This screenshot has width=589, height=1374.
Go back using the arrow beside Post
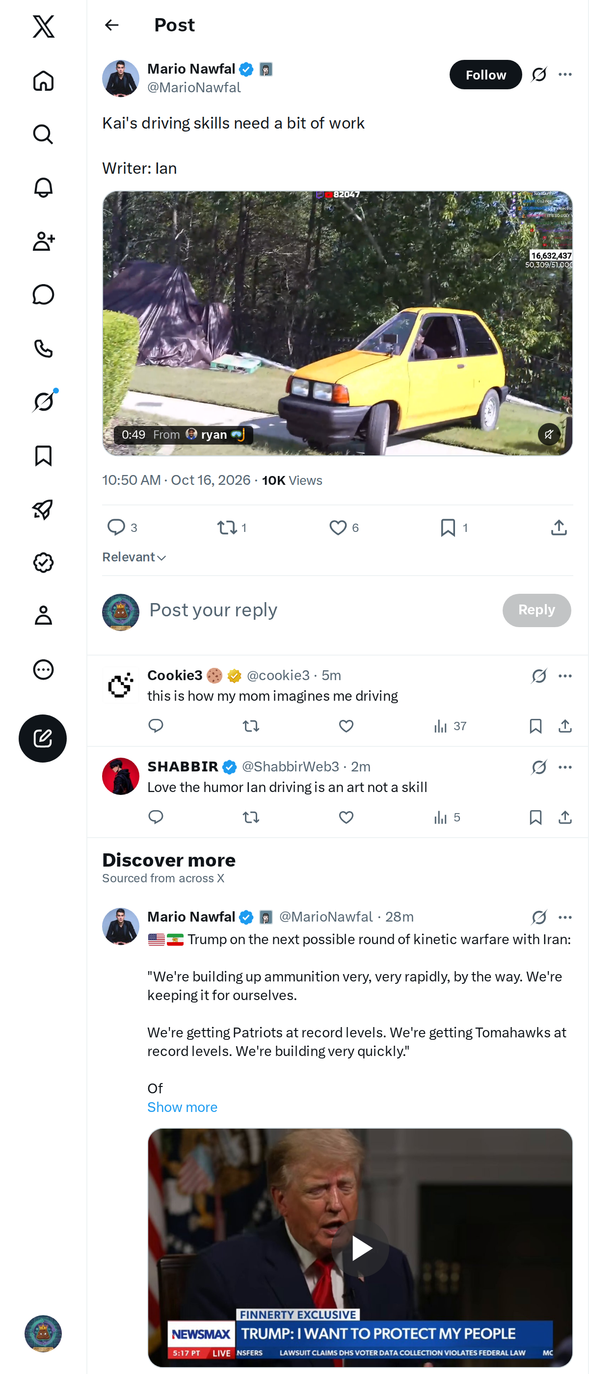click(111, 25)
